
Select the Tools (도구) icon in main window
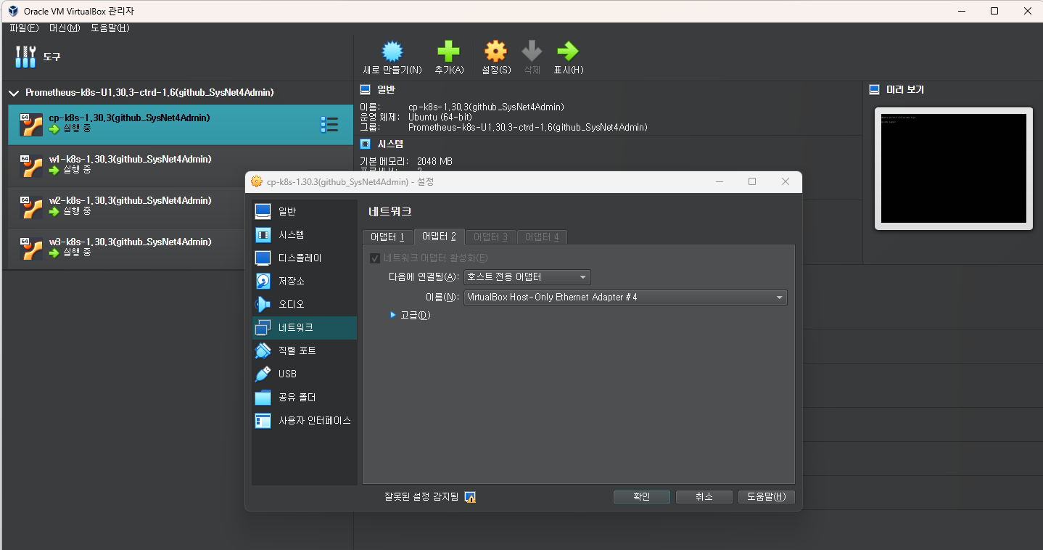(x=25, y=57)
